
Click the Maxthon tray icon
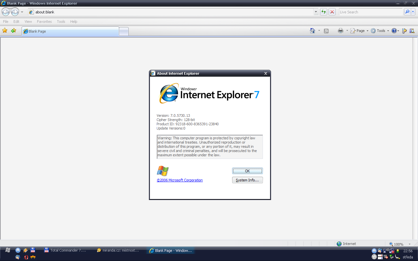point(374,251)
